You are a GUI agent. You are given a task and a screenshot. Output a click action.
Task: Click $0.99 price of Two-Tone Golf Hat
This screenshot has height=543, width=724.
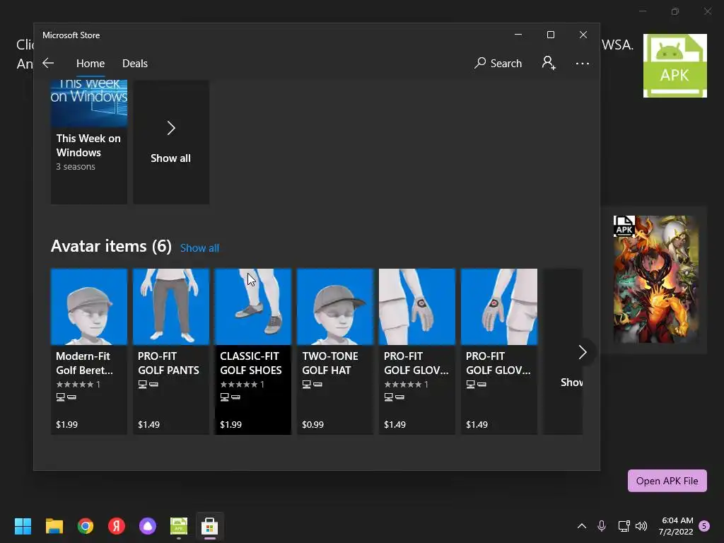click(x=313, y=424)
